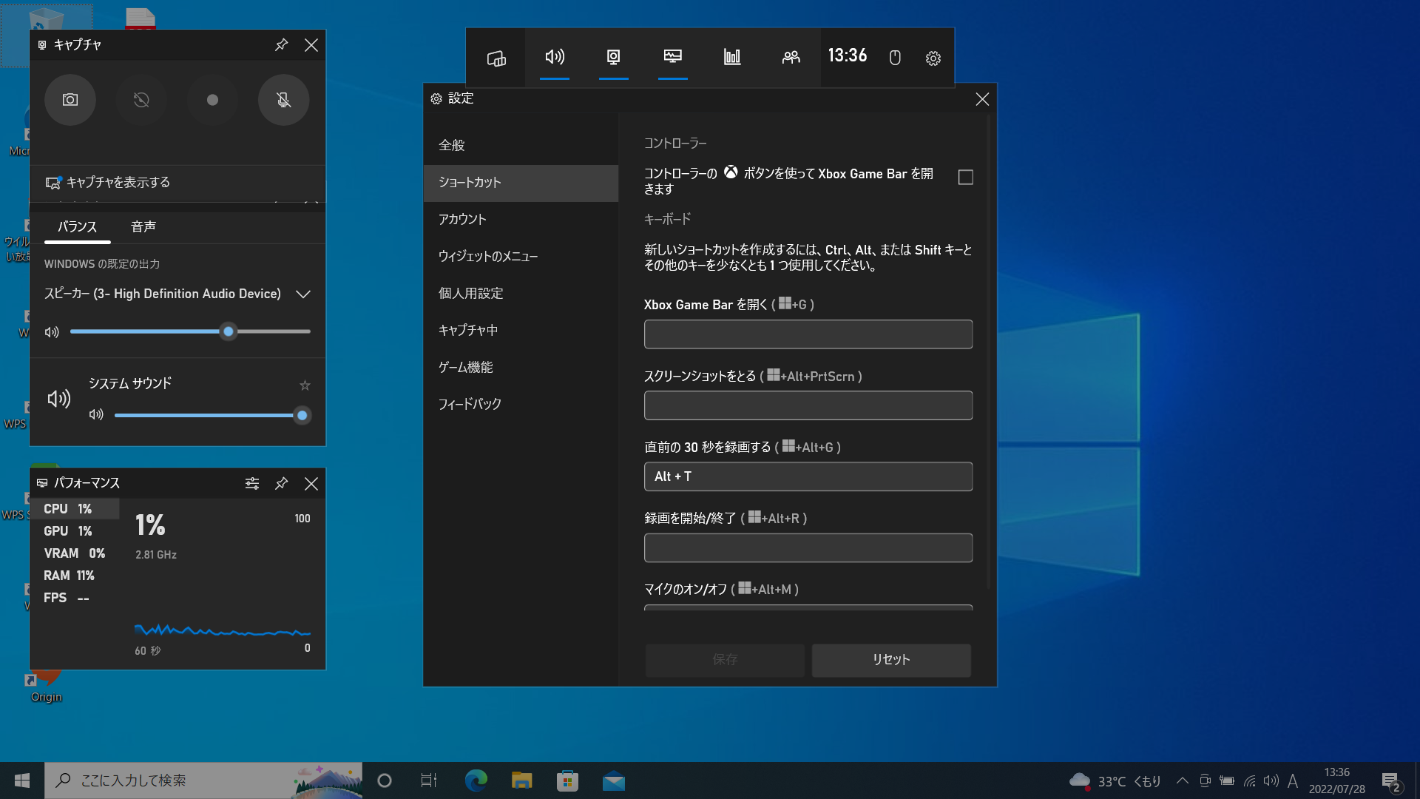The height and width of the screenshot is (799, 1420).
Task: Expand the speaker output device dropdown
Action: (x=303, y=294)
